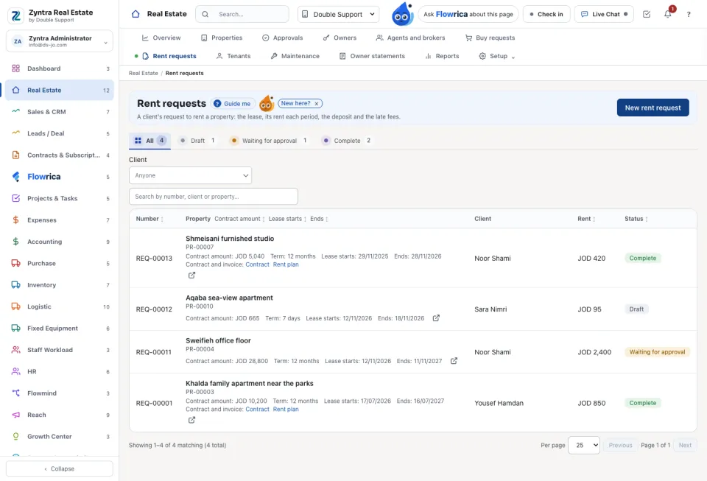Viewport: 707px width, 481px height.
Task: Open Contracts & Subscriptions module
Action: click(x=60, y=155)
